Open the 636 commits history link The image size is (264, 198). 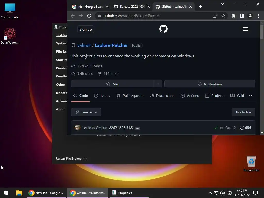(x=245, y=128)
